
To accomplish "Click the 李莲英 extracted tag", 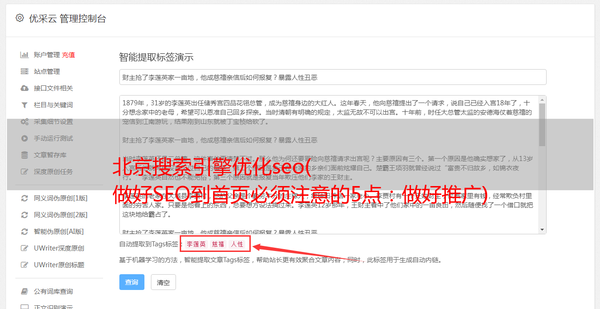I will pos(196,244).
